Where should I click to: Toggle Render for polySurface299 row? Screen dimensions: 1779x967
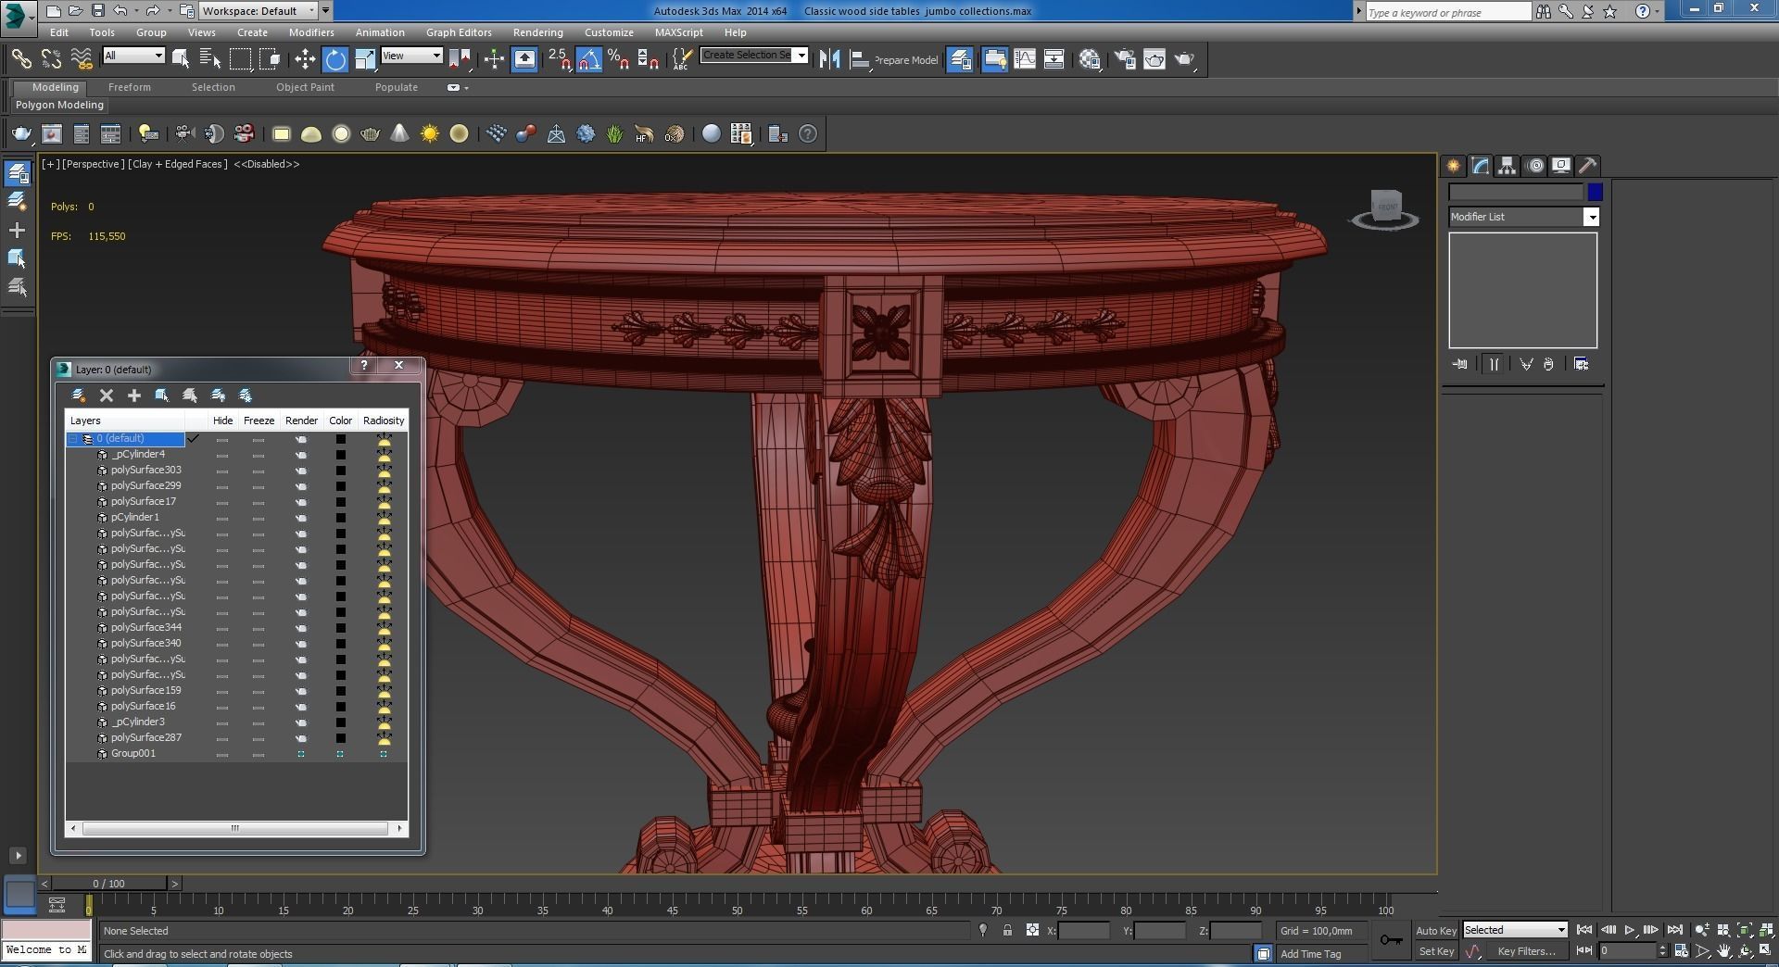(x=301, y=486)
